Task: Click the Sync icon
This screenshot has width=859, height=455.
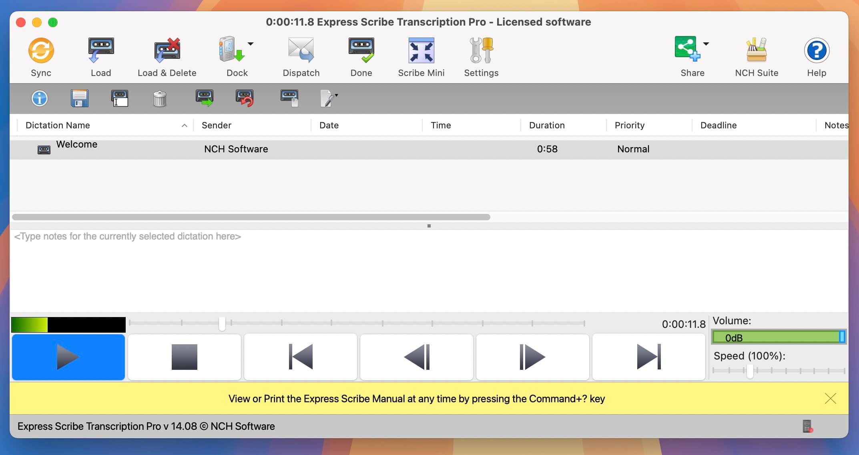Action: pos(40,56)
